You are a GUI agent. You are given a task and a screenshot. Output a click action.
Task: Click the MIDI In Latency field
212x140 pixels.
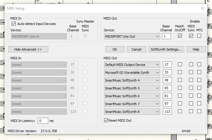[43, 121]
